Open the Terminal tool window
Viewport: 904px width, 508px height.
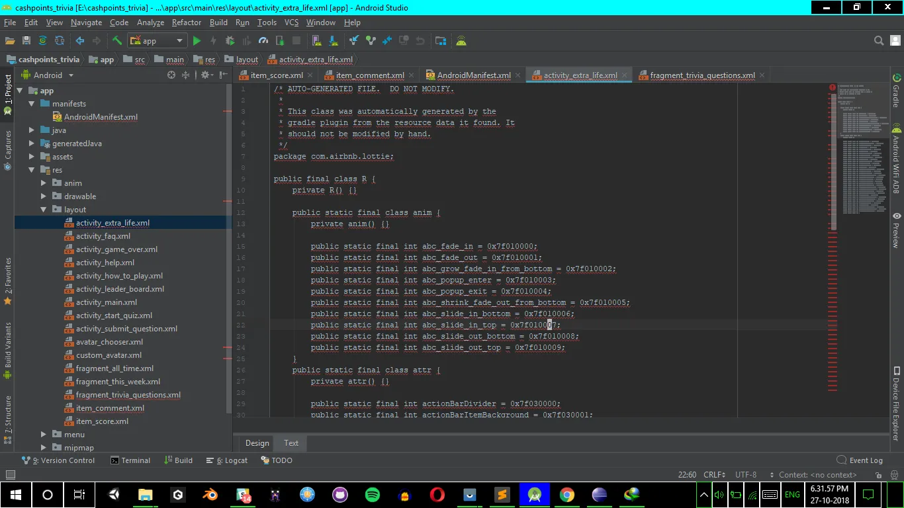130,460
